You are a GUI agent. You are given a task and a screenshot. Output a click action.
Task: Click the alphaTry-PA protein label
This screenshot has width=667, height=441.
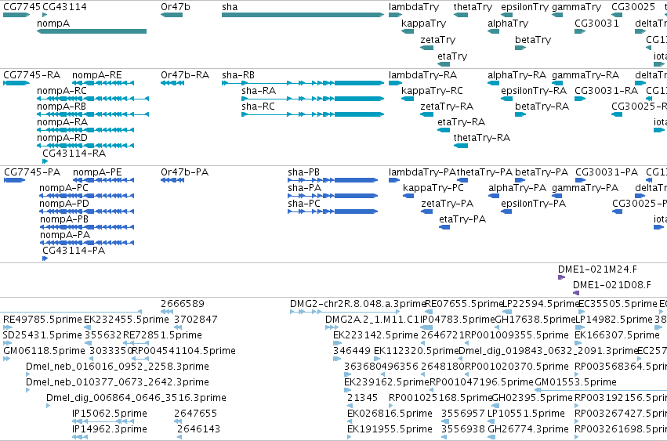(517, 188)
